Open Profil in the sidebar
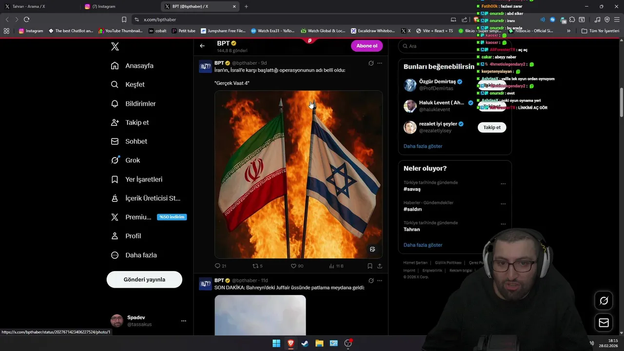The image size is (624, 351). (126, 236)
